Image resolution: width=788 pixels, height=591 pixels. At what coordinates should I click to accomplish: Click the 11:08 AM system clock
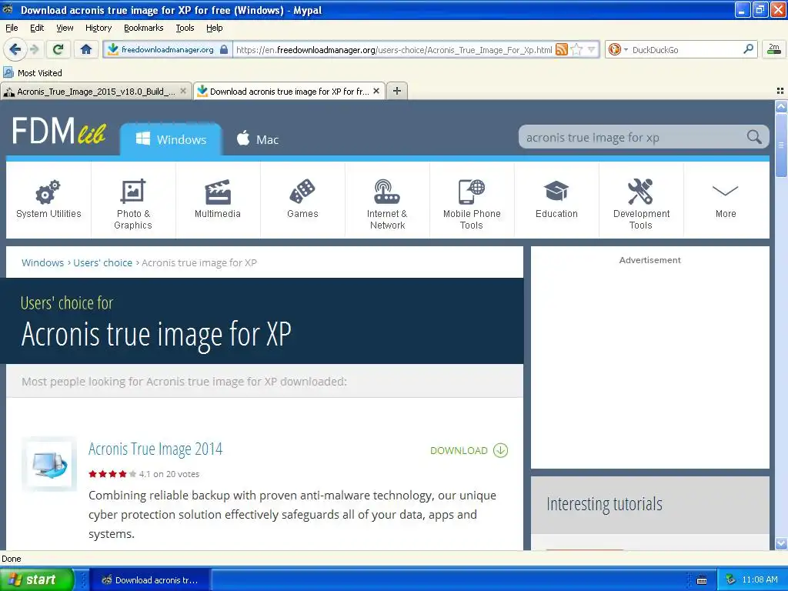(x=760, y=580)
